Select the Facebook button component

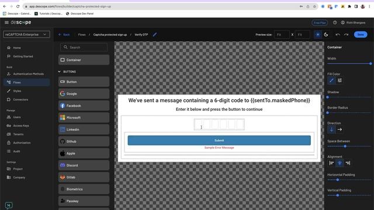pos(84,106)
